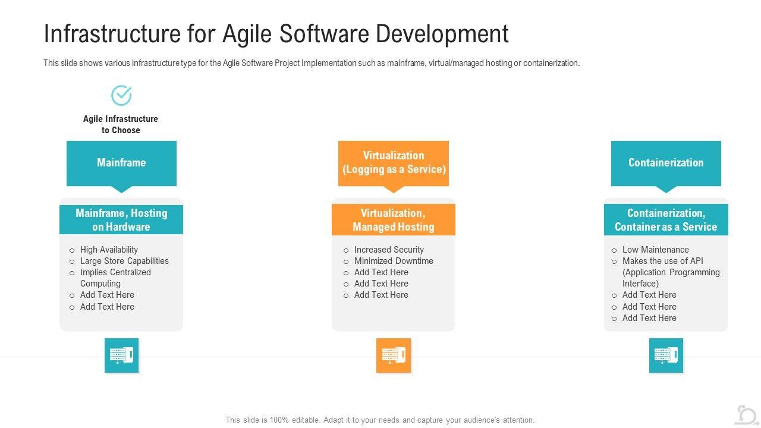Select the "Containerization, Container as a Service" header

(666, 219)
